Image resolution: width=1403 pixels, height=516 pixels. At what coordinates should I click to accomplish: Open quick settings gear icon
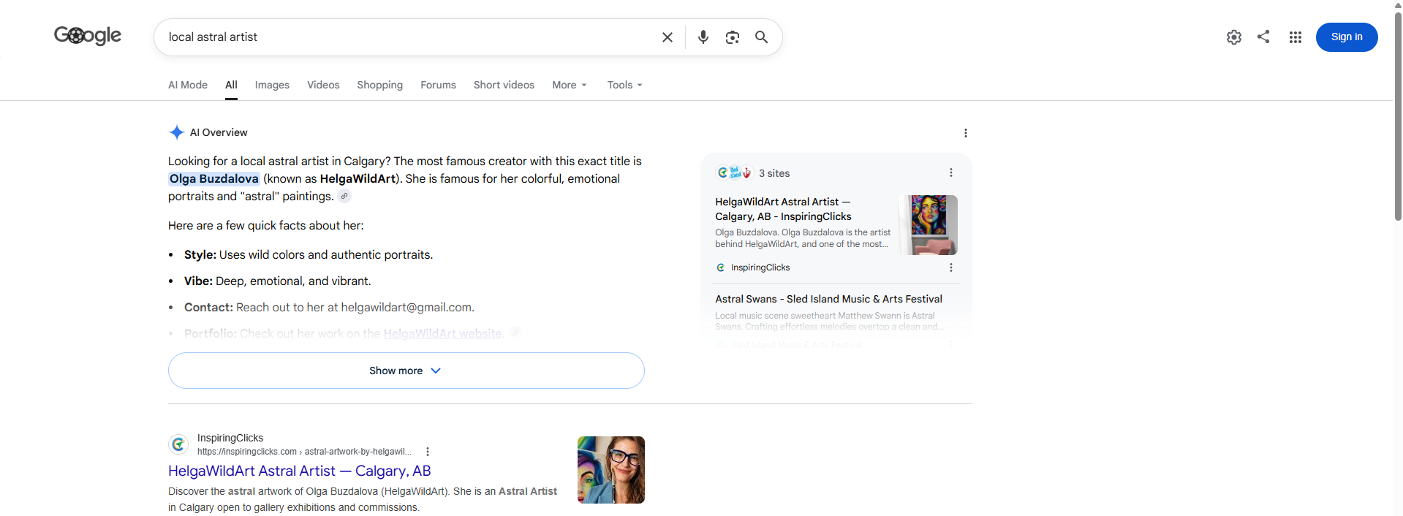pyautogui.click(x=1234, y=37)
